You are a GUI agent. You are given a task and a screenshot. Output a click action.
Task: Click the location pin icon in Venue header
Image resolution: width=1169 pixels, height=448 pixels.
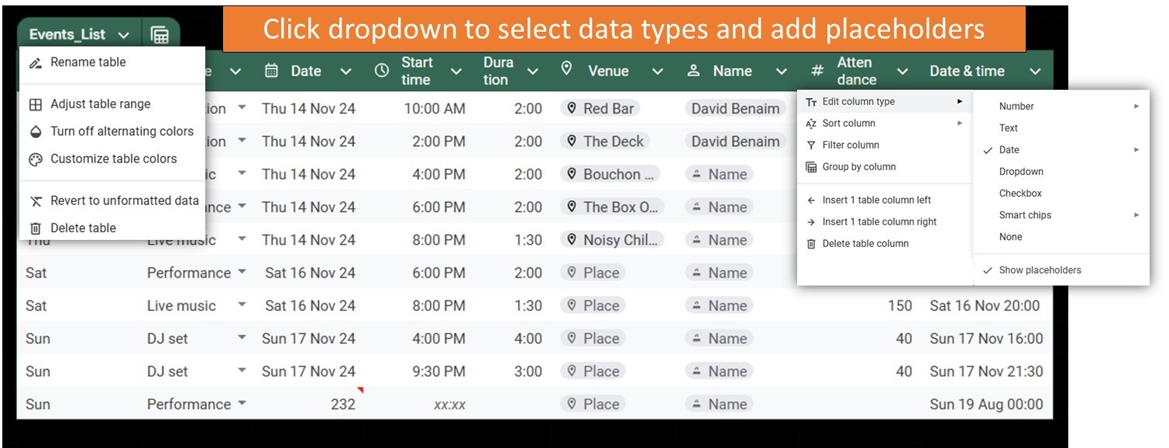pos(567,70)
